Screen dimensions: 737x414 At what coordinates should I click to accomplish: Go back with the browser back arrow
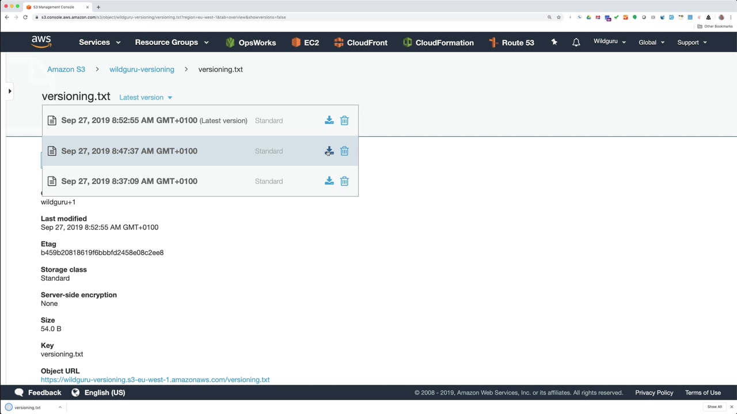pyautogui.click(x=7, y=17)
